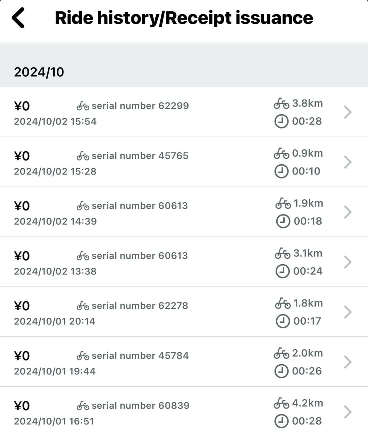
Task: Click bicycle icon beside serial number 60839
Action: tap(83, 406)
